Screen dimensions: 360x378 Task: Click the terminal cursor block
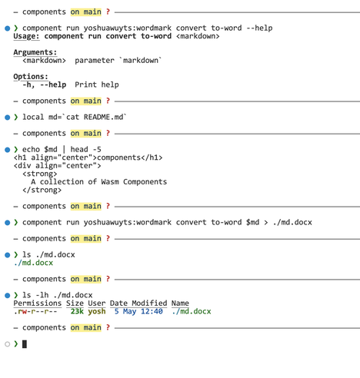(x=25, y=344)
